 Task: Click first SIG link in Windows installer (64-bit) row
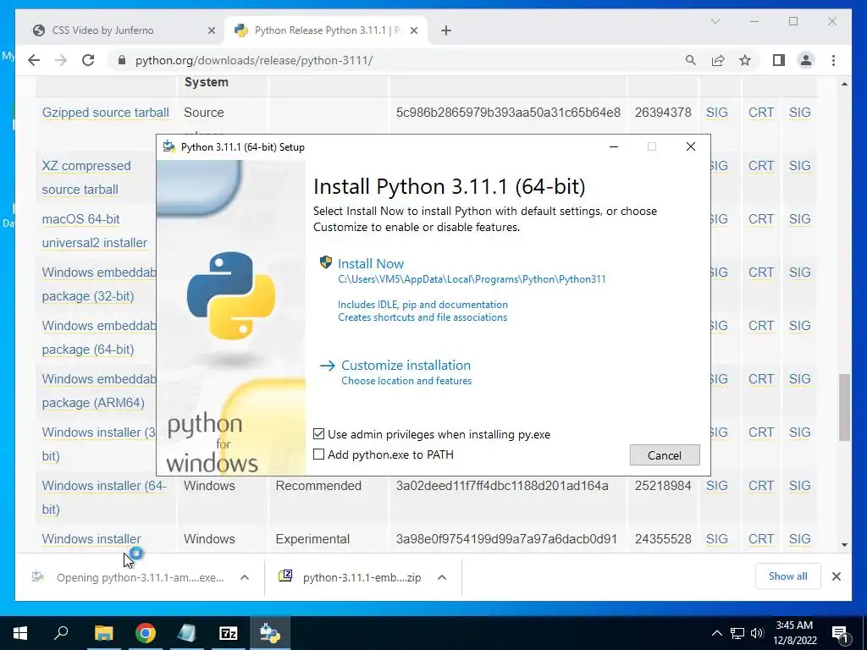(x=716, y=485)
